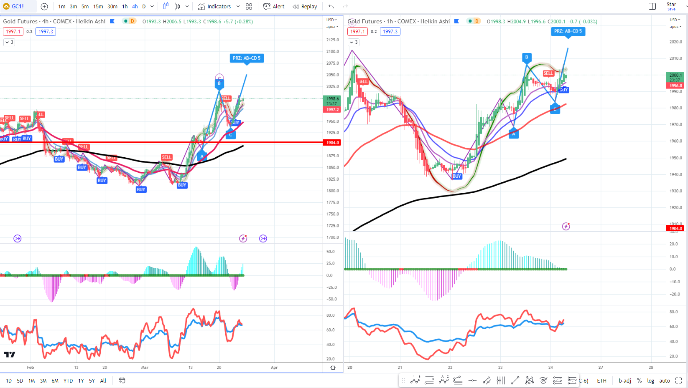Image resolution: width=688 pixels, height=388 pixels.
Task: Switch to the 1m timeframe
Action: click(62, 6)
